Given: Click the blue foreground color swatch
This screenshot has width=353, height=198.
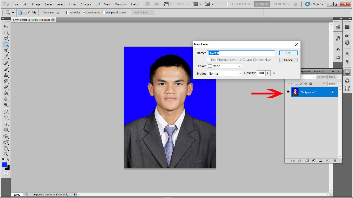Looking at the screenshot, I should pos(5,165).
